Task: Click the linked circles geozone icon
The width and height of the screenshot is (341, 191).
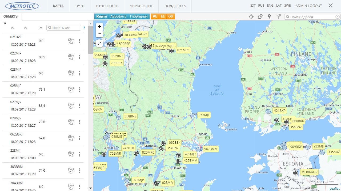Action: (260, 17)
